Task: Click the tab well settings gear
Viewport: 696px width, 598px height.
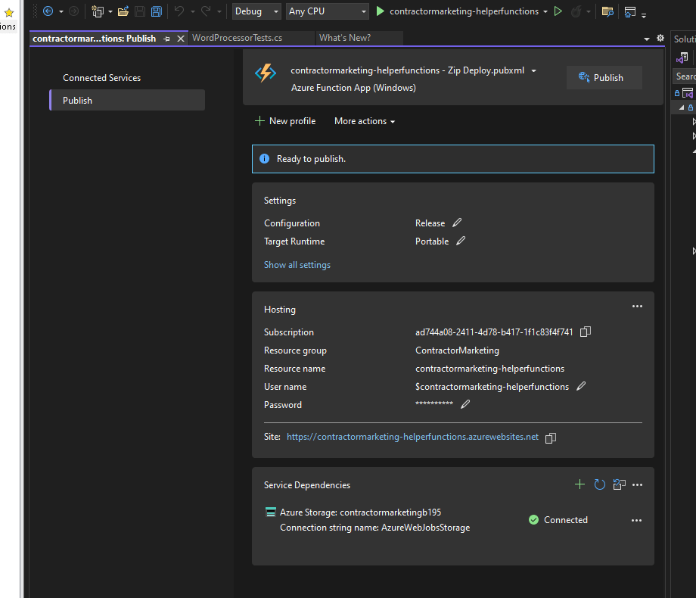Action: [660, 38]
